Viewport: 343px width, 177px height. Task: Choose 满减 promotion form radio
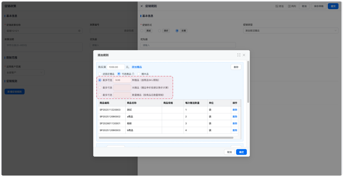(x=142, y=31)
